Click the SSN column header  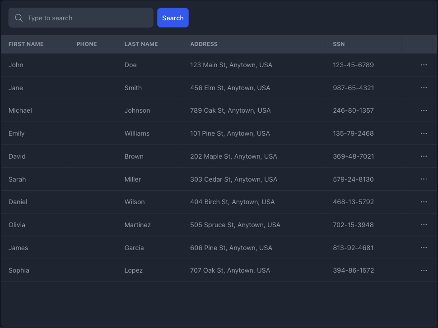click(339, 44)
